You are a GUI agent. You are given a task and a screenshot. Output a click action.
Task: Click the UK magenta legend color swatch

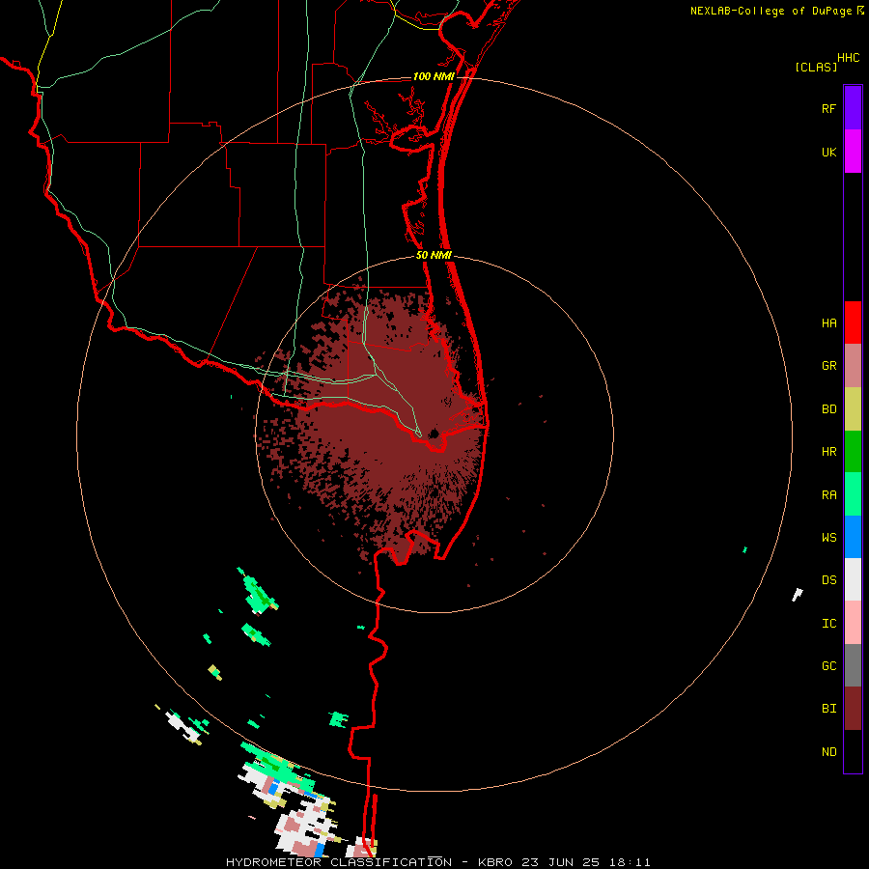pos(853,152)
